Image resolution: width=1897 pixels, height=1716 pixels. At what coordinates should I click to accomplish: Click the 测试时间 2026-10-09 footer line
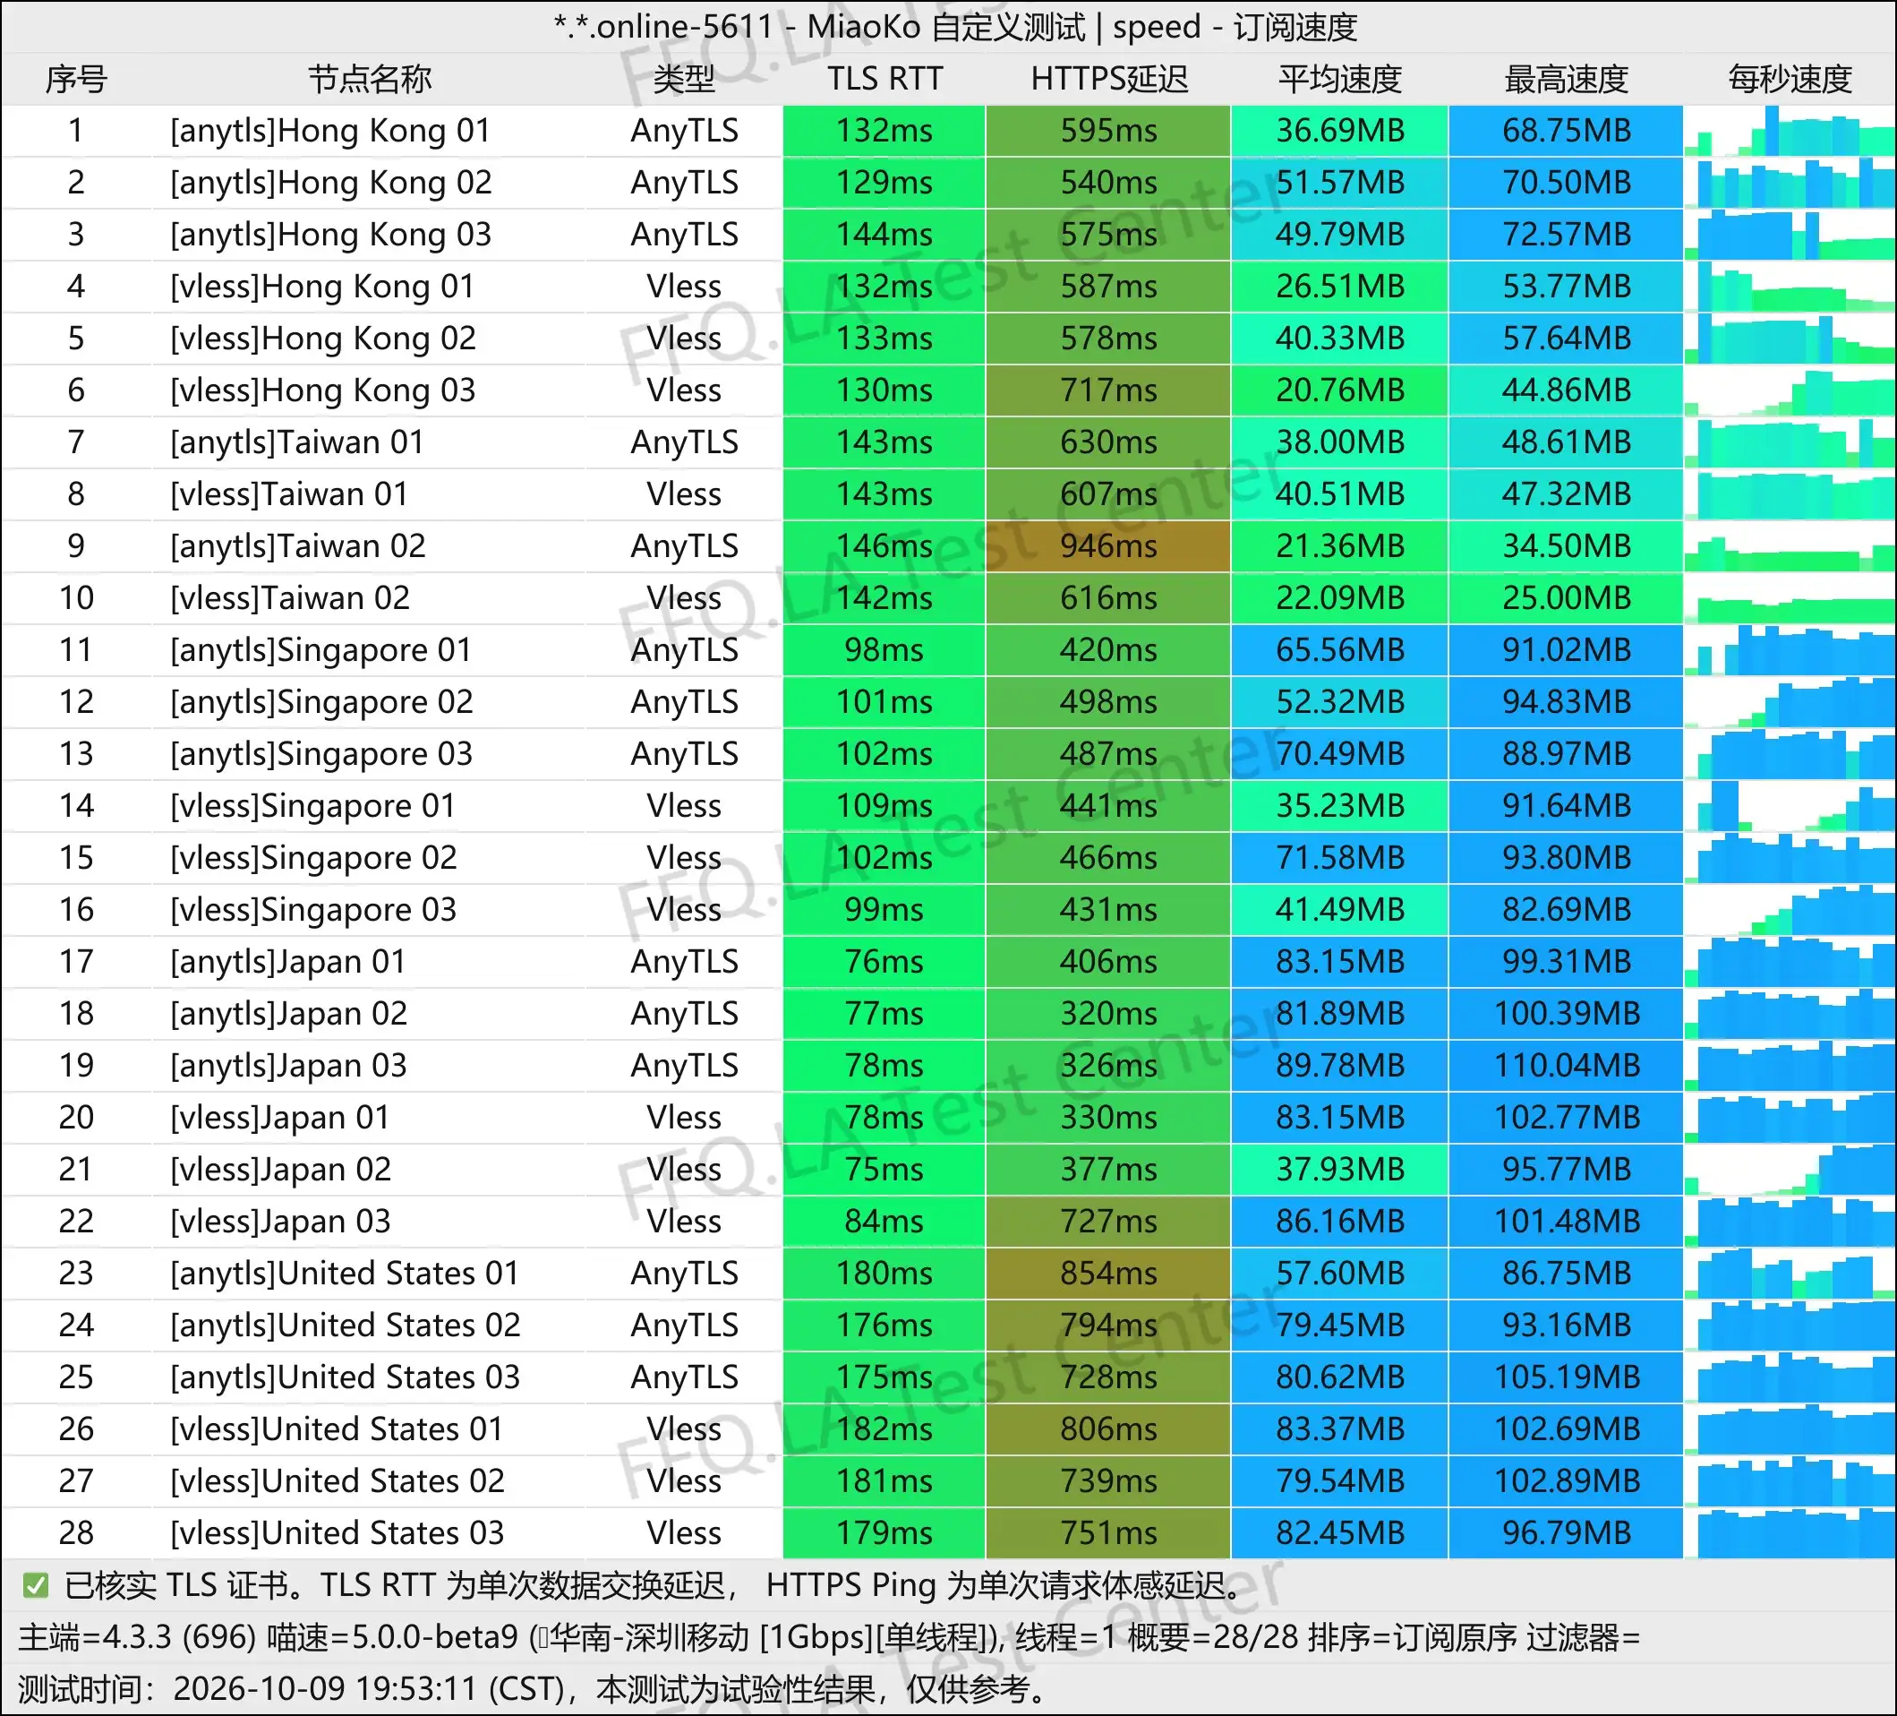[x=533, y=1690]
